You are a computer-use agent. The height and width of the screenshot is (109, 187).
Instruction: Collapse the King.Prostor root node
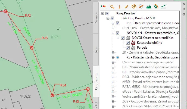(102, 13)
